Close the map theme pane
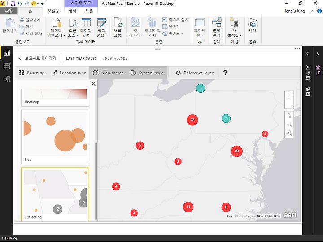The image size is (323, 242). pyautogui.click(x=94, y=83)
